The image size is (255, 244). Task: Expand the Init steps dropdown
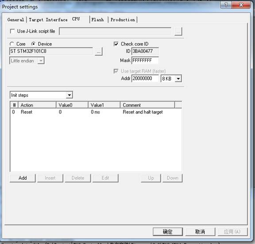pyautogui.click(x=41, y=95)
